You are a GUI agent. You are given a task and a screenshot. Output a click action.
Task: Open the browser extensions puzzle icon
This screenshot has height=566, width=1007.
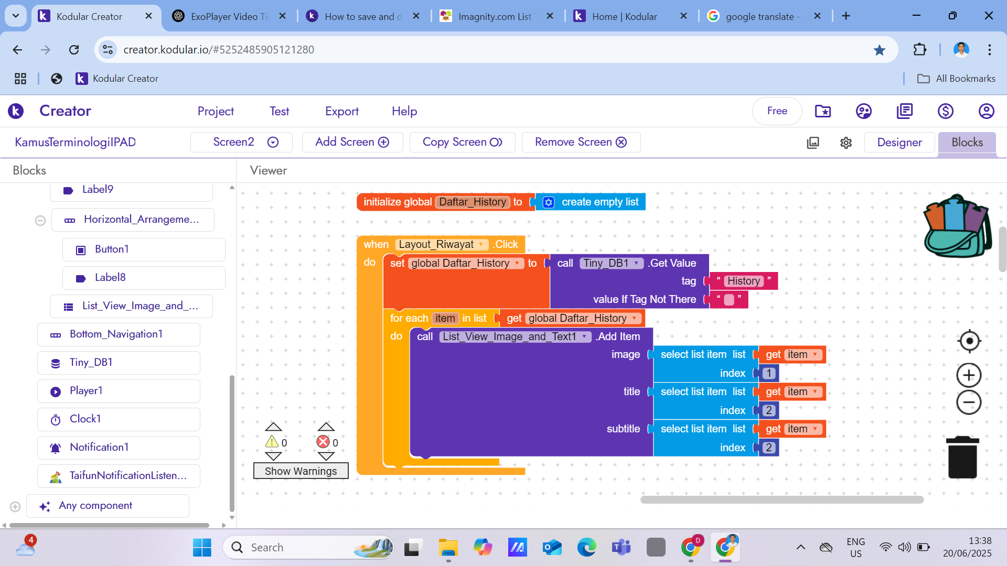[x=920, y=50]
